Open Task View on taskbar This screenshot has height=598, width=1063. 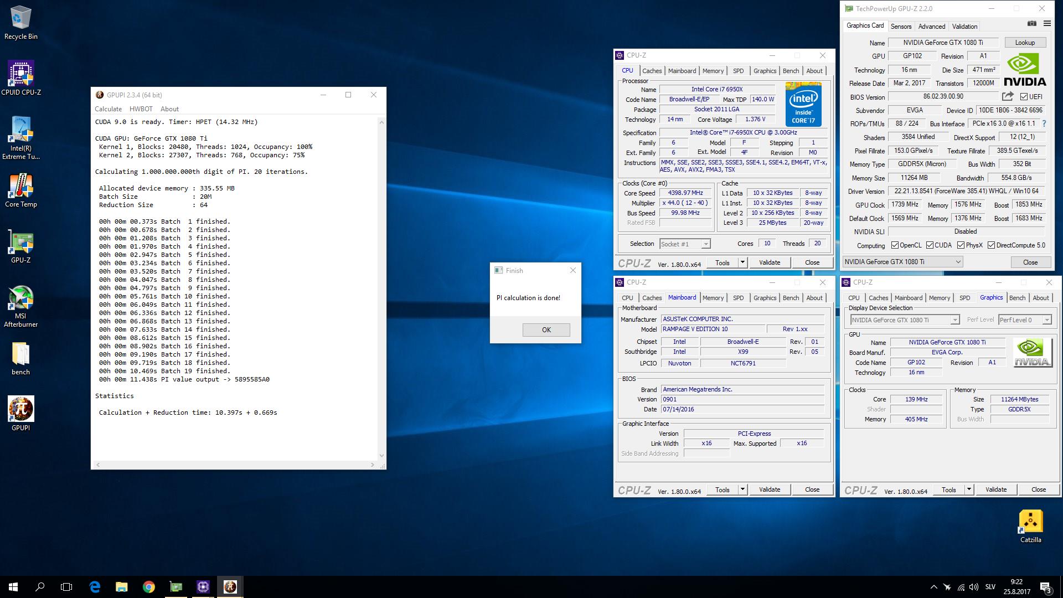(66, 587)
